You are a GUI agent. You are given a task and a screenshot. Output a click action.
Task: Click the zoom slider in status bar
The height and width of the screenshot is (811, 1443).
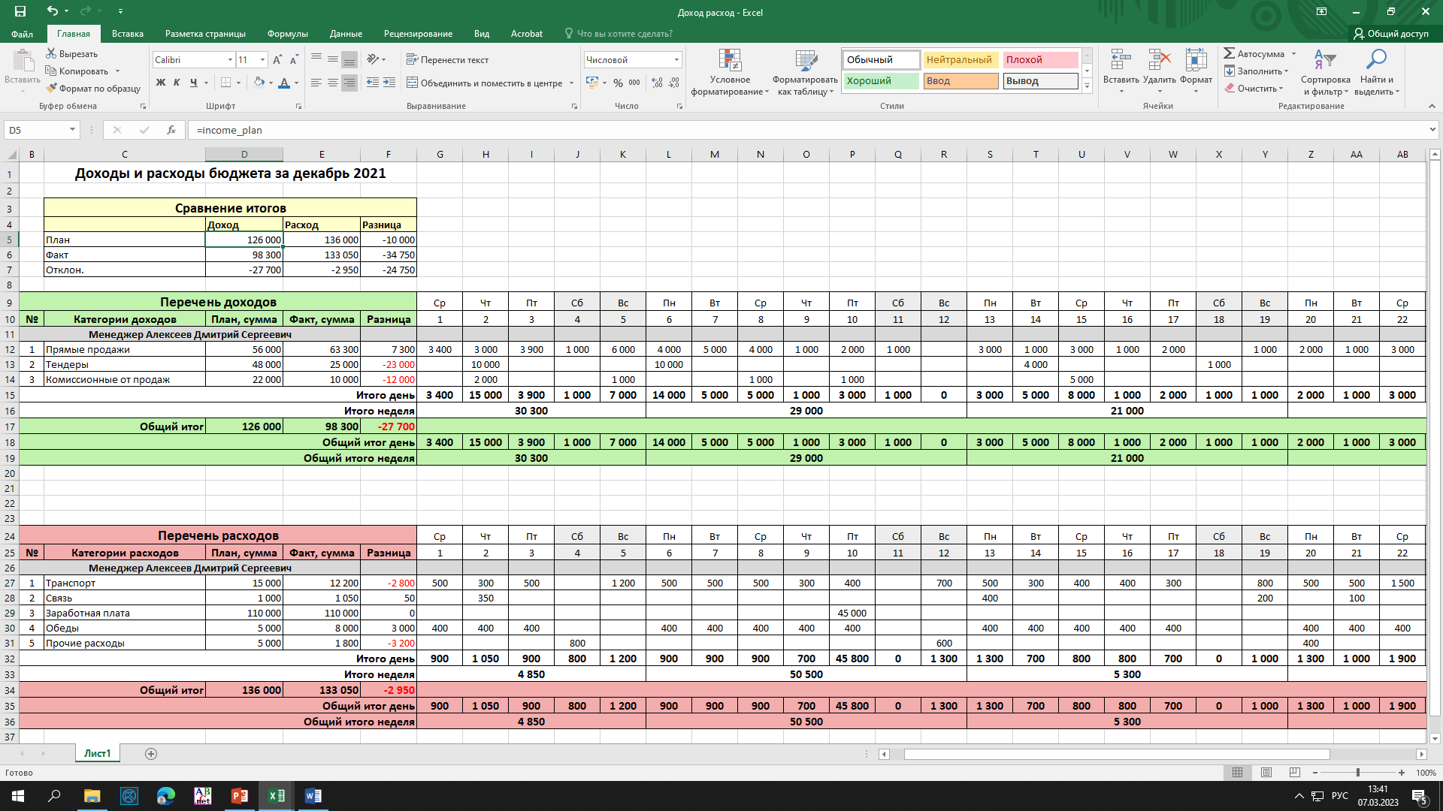click(x=1357, y=773)
